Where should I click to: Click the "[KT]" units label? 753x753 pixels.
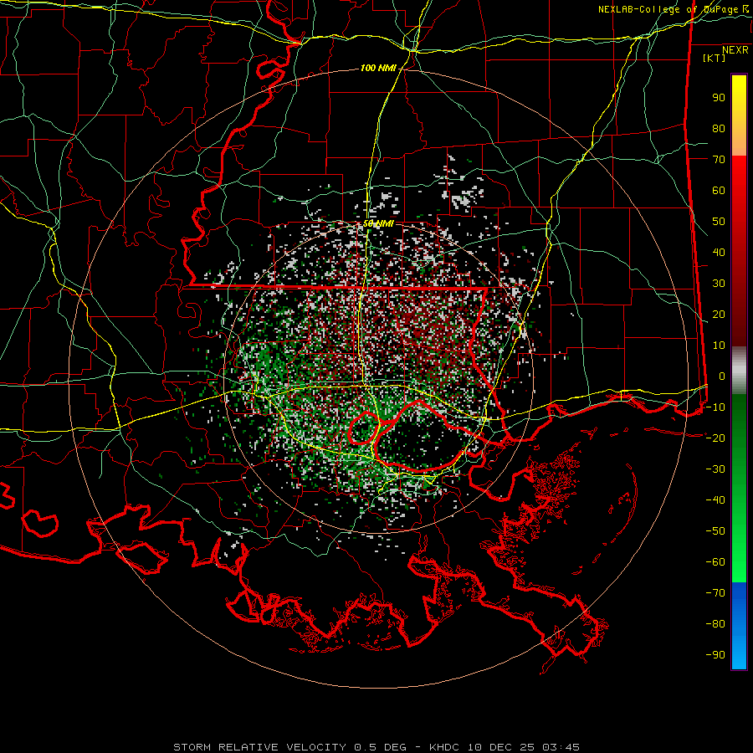(714, 58)
